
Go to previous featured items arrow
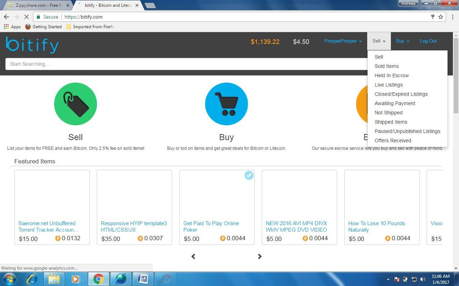click(x=193, y=256)
